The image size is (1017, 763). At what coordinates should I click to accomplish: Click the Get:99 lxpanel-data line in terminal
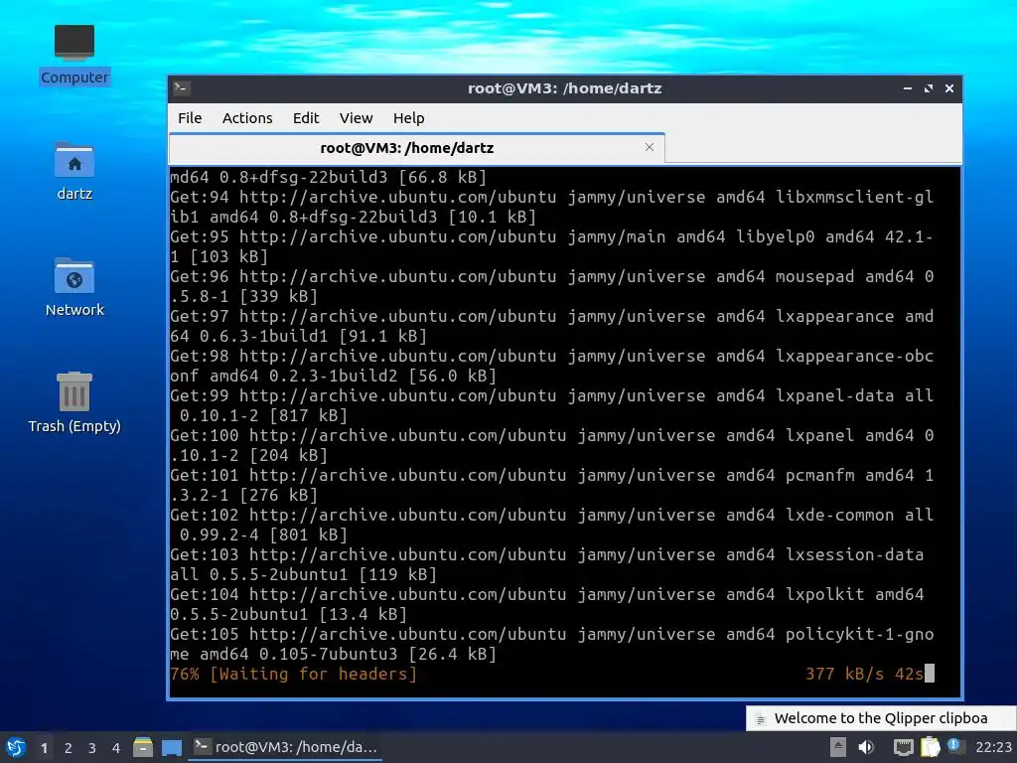(x=552, y=405)
